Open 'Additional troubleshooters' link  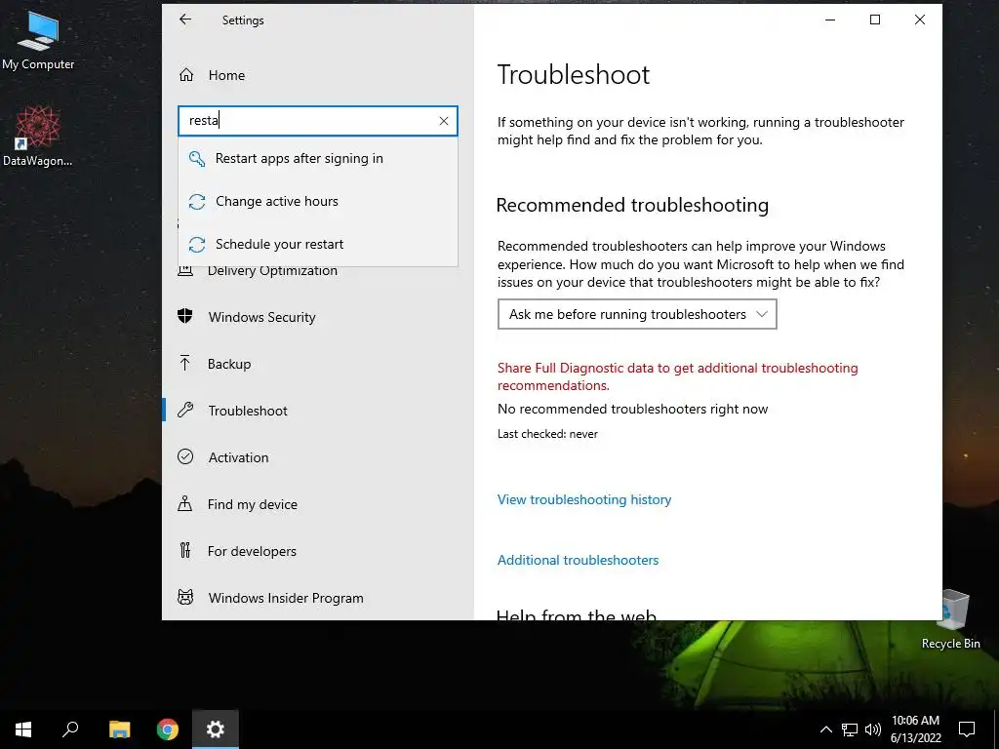point(578,561)
